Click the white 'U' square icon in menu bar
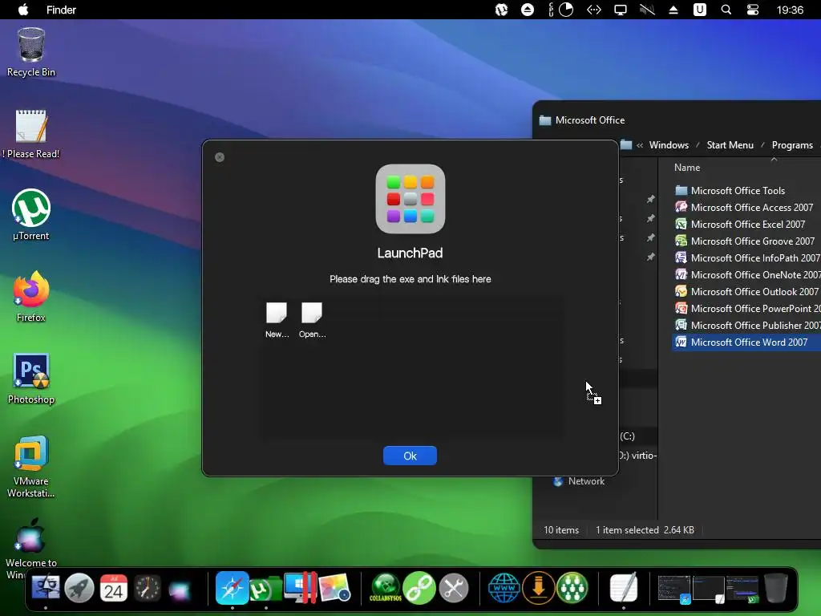 click(699, 10)
